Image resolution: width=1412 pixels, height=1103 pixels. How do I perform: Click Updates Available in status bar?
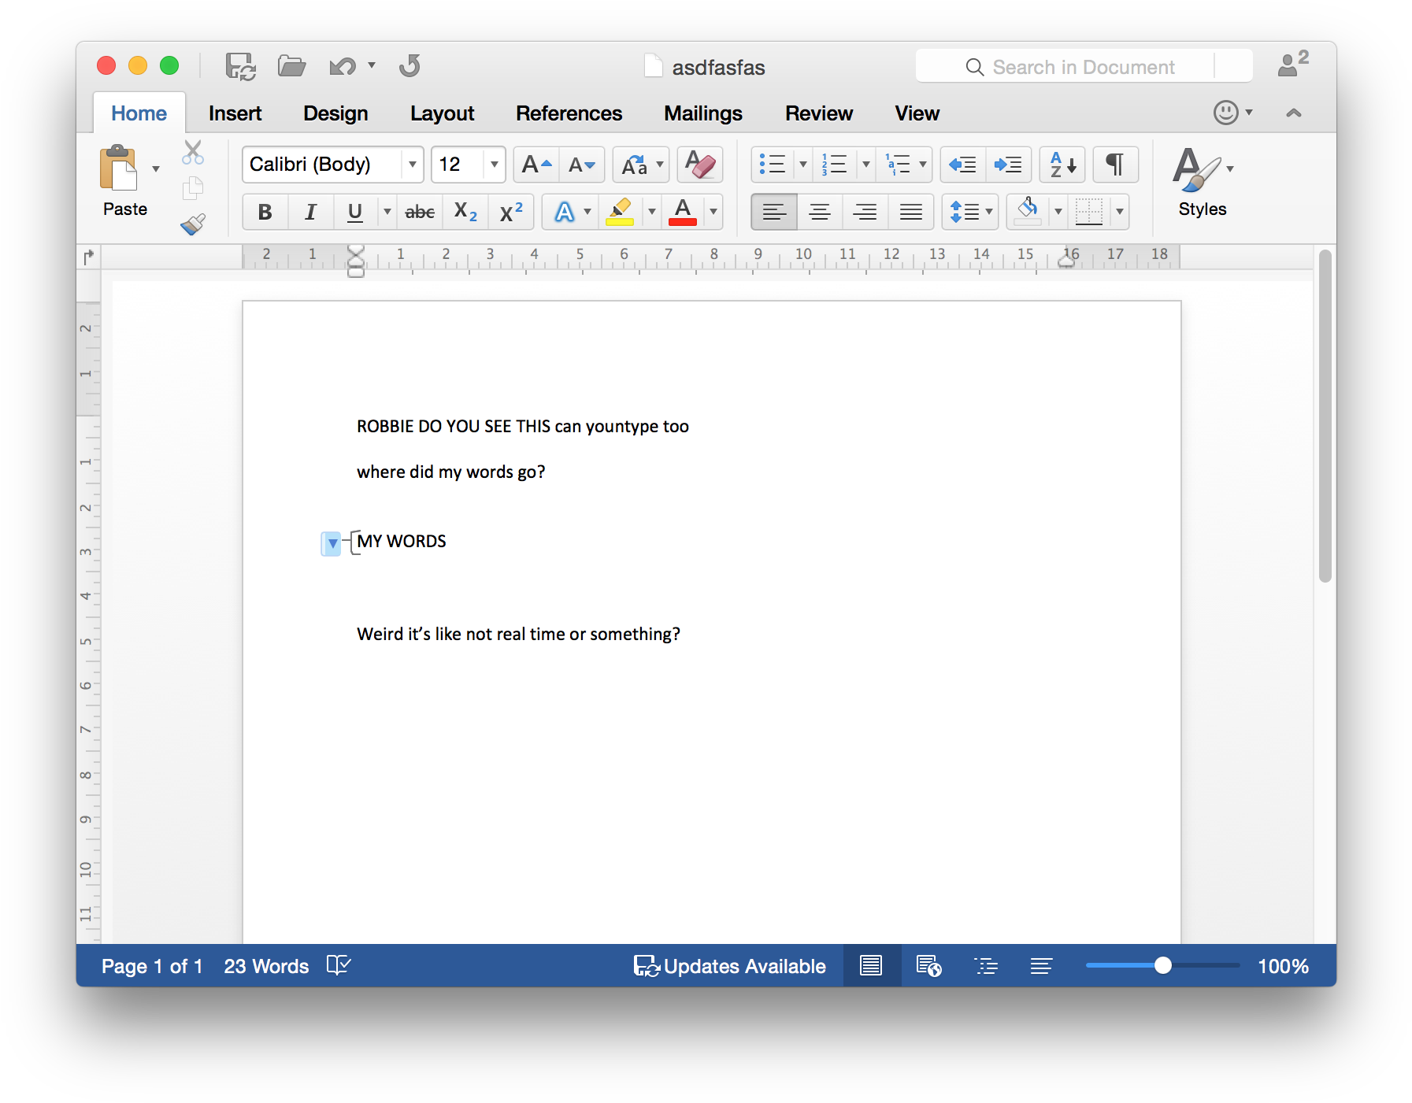coord(730,966)
